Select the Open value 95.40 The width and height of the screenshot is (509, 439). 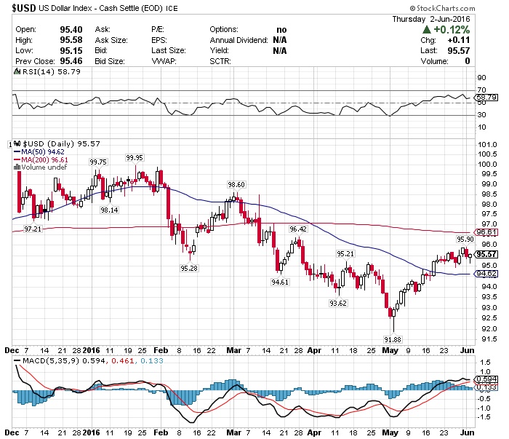coord(71,30)
